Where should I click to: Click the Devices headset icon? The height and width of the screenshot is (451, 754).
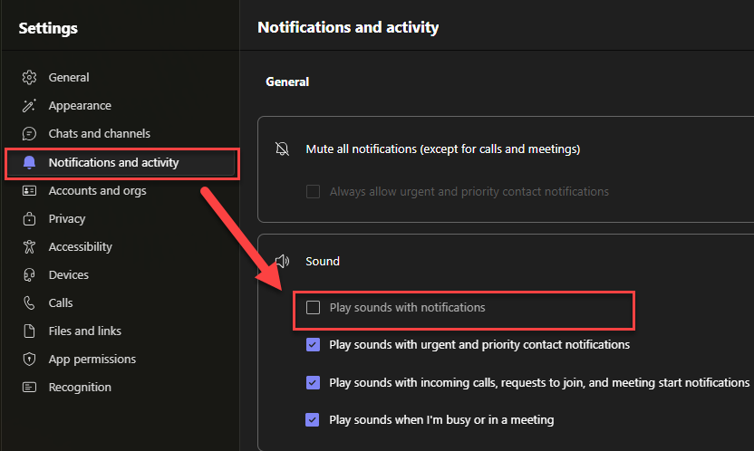30,275
